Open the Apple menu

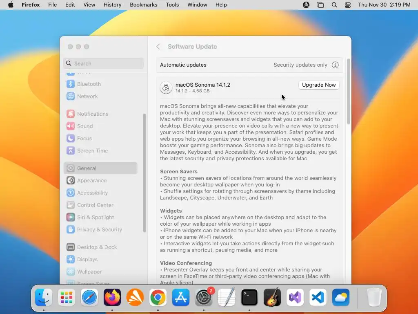point(11,5)
